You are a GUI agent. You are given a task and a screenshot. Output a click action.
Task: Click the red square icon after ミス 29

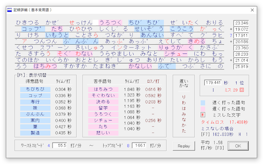click(x=242, y=90)
